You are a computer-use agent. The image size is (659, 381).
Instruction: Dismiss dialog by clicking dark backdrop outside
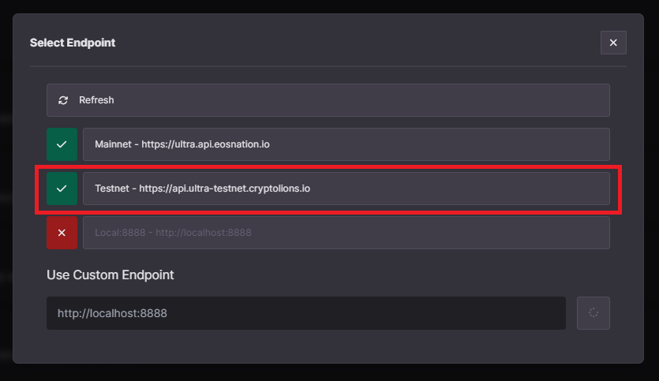(330, 373)
